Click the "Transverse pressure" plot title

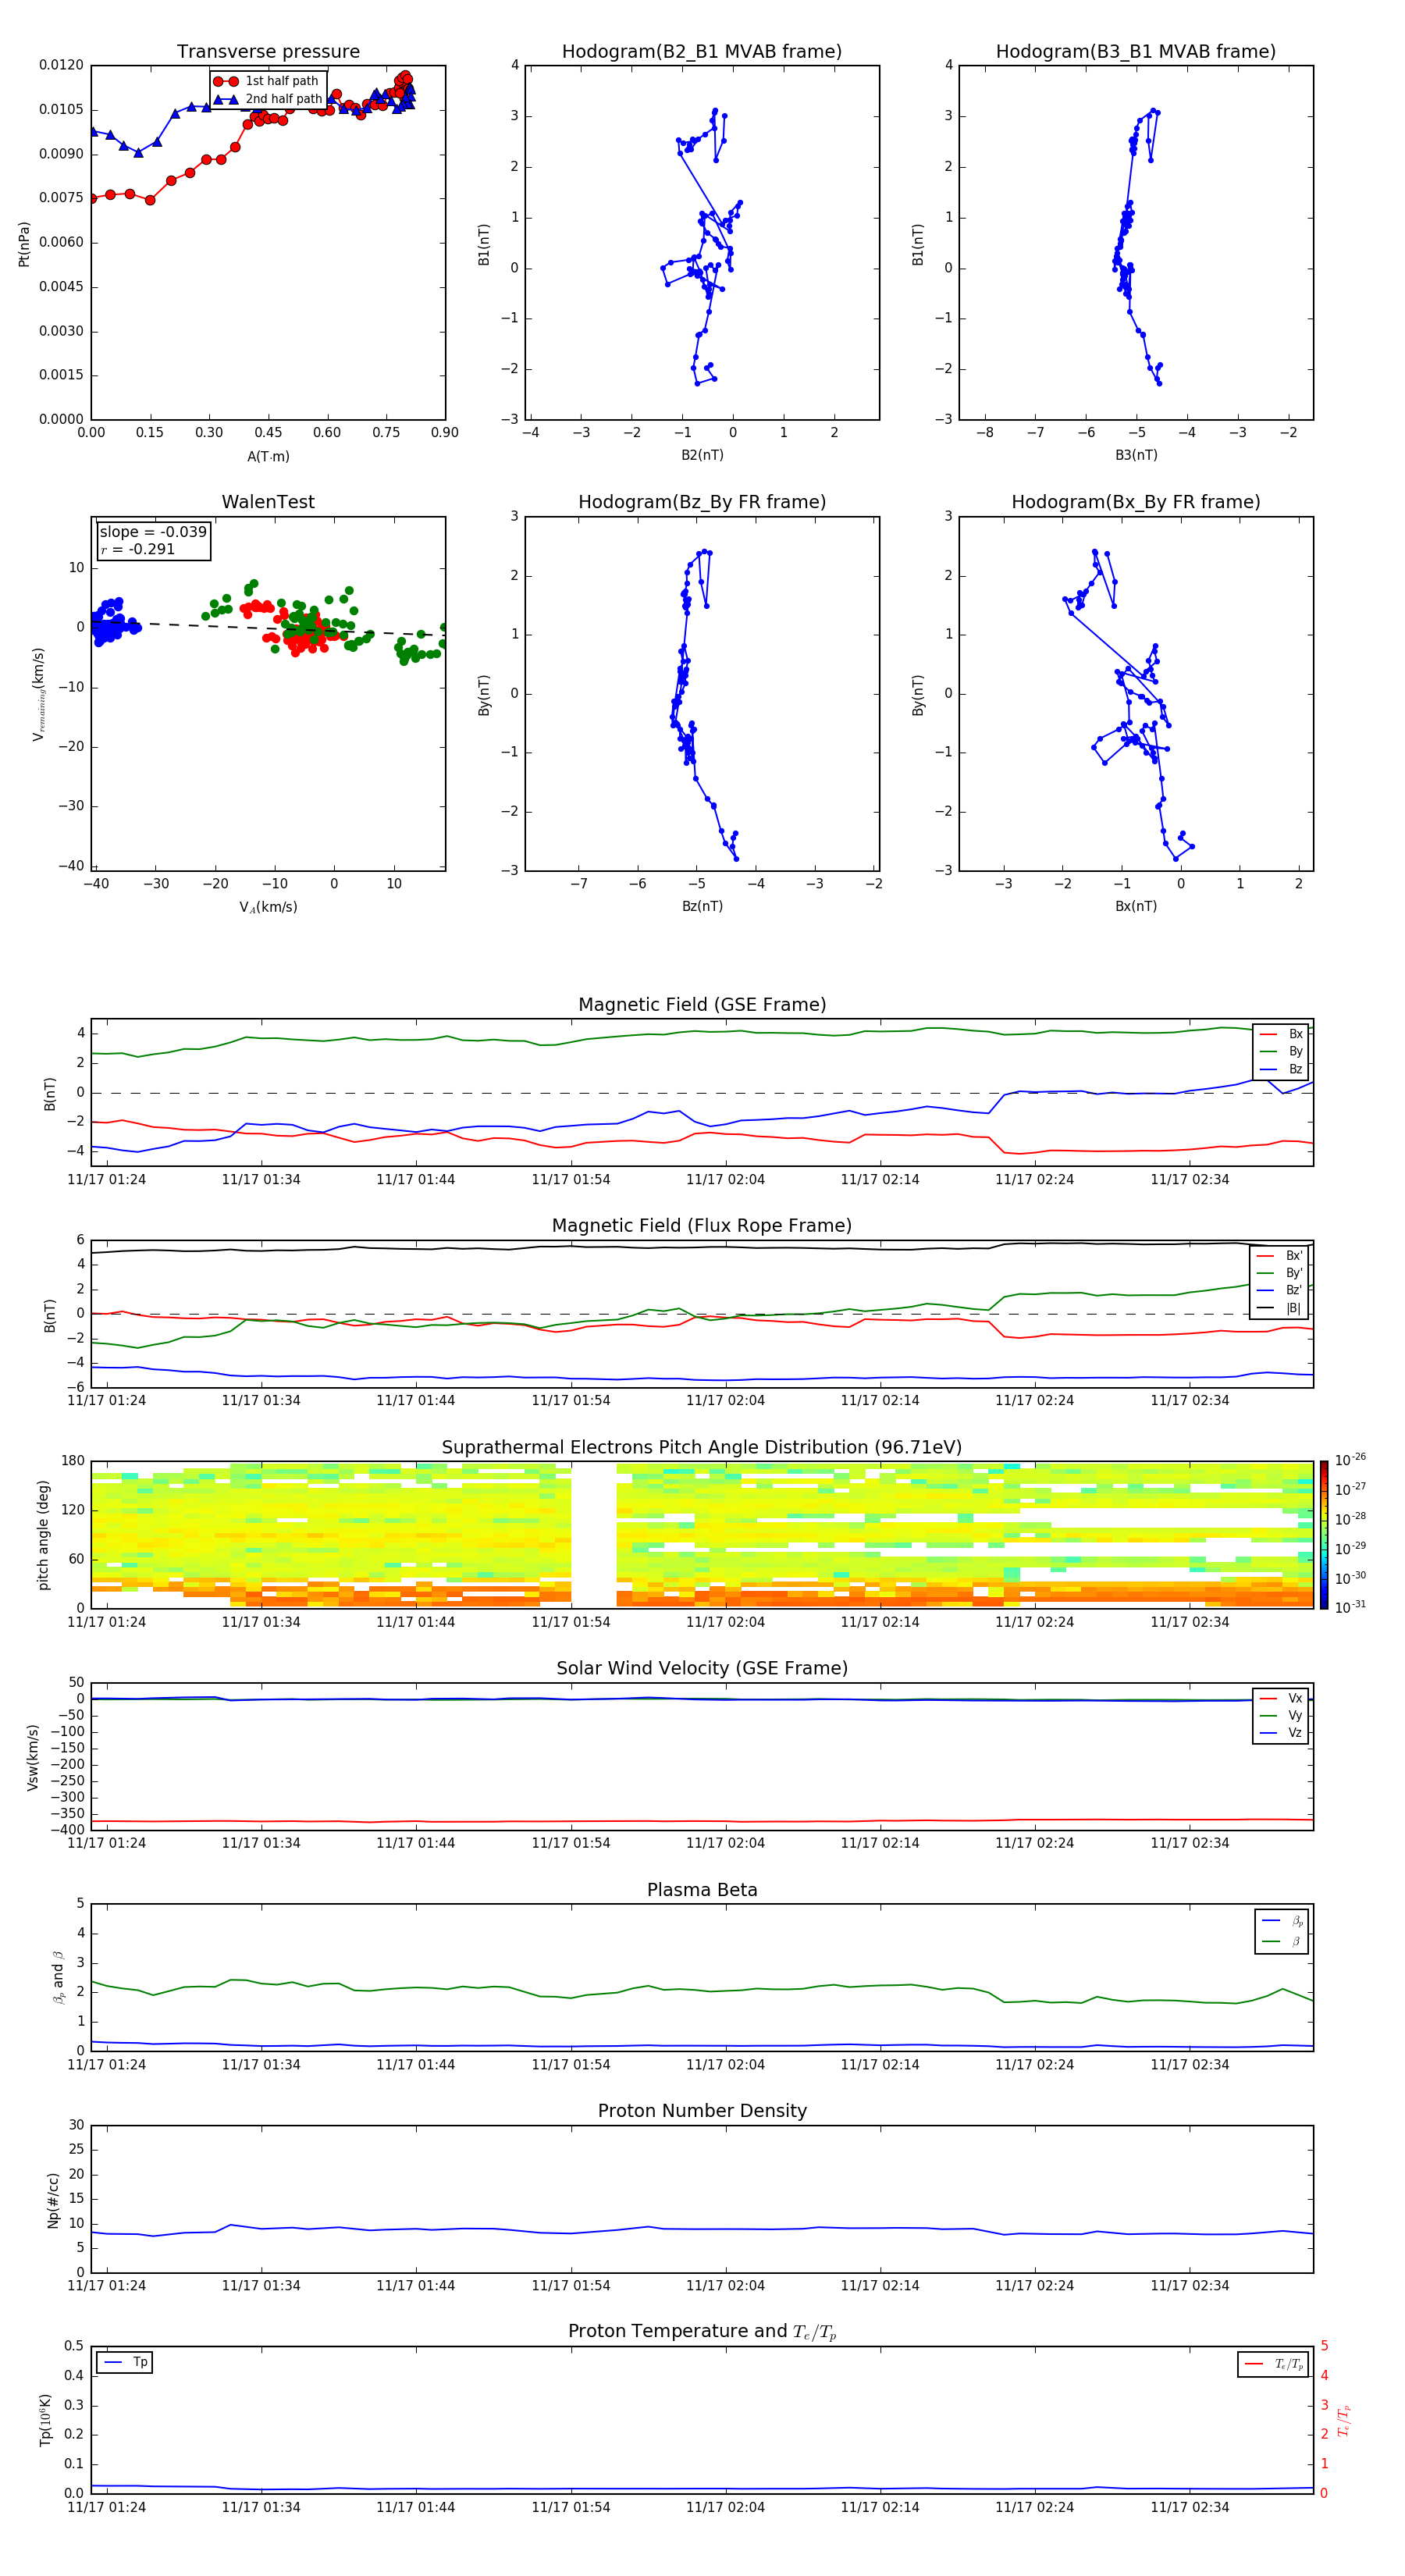click(x=268, y=52)
